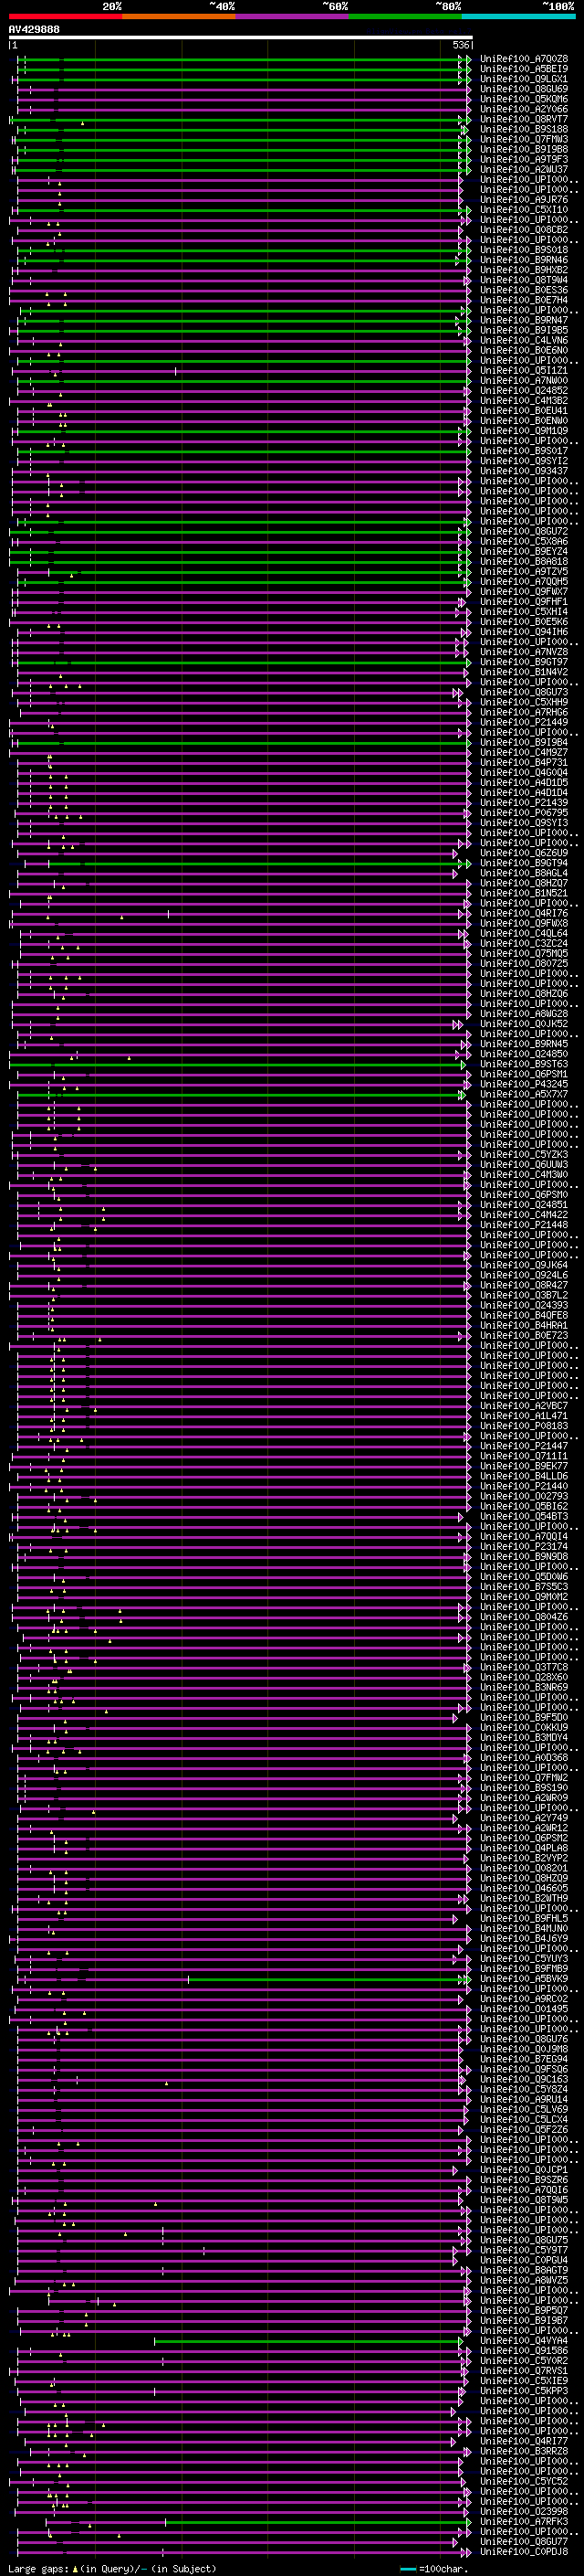
Task: Select hit label UniRef100_A9T9F3
Action: 524,159
